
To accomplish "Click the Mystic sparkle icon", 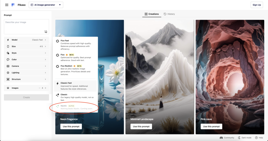I will [58, 106].
